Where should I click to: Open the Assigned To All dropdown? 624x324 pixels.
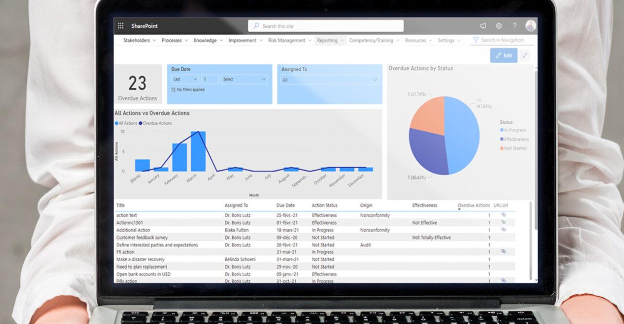click(x=330, y=79)
